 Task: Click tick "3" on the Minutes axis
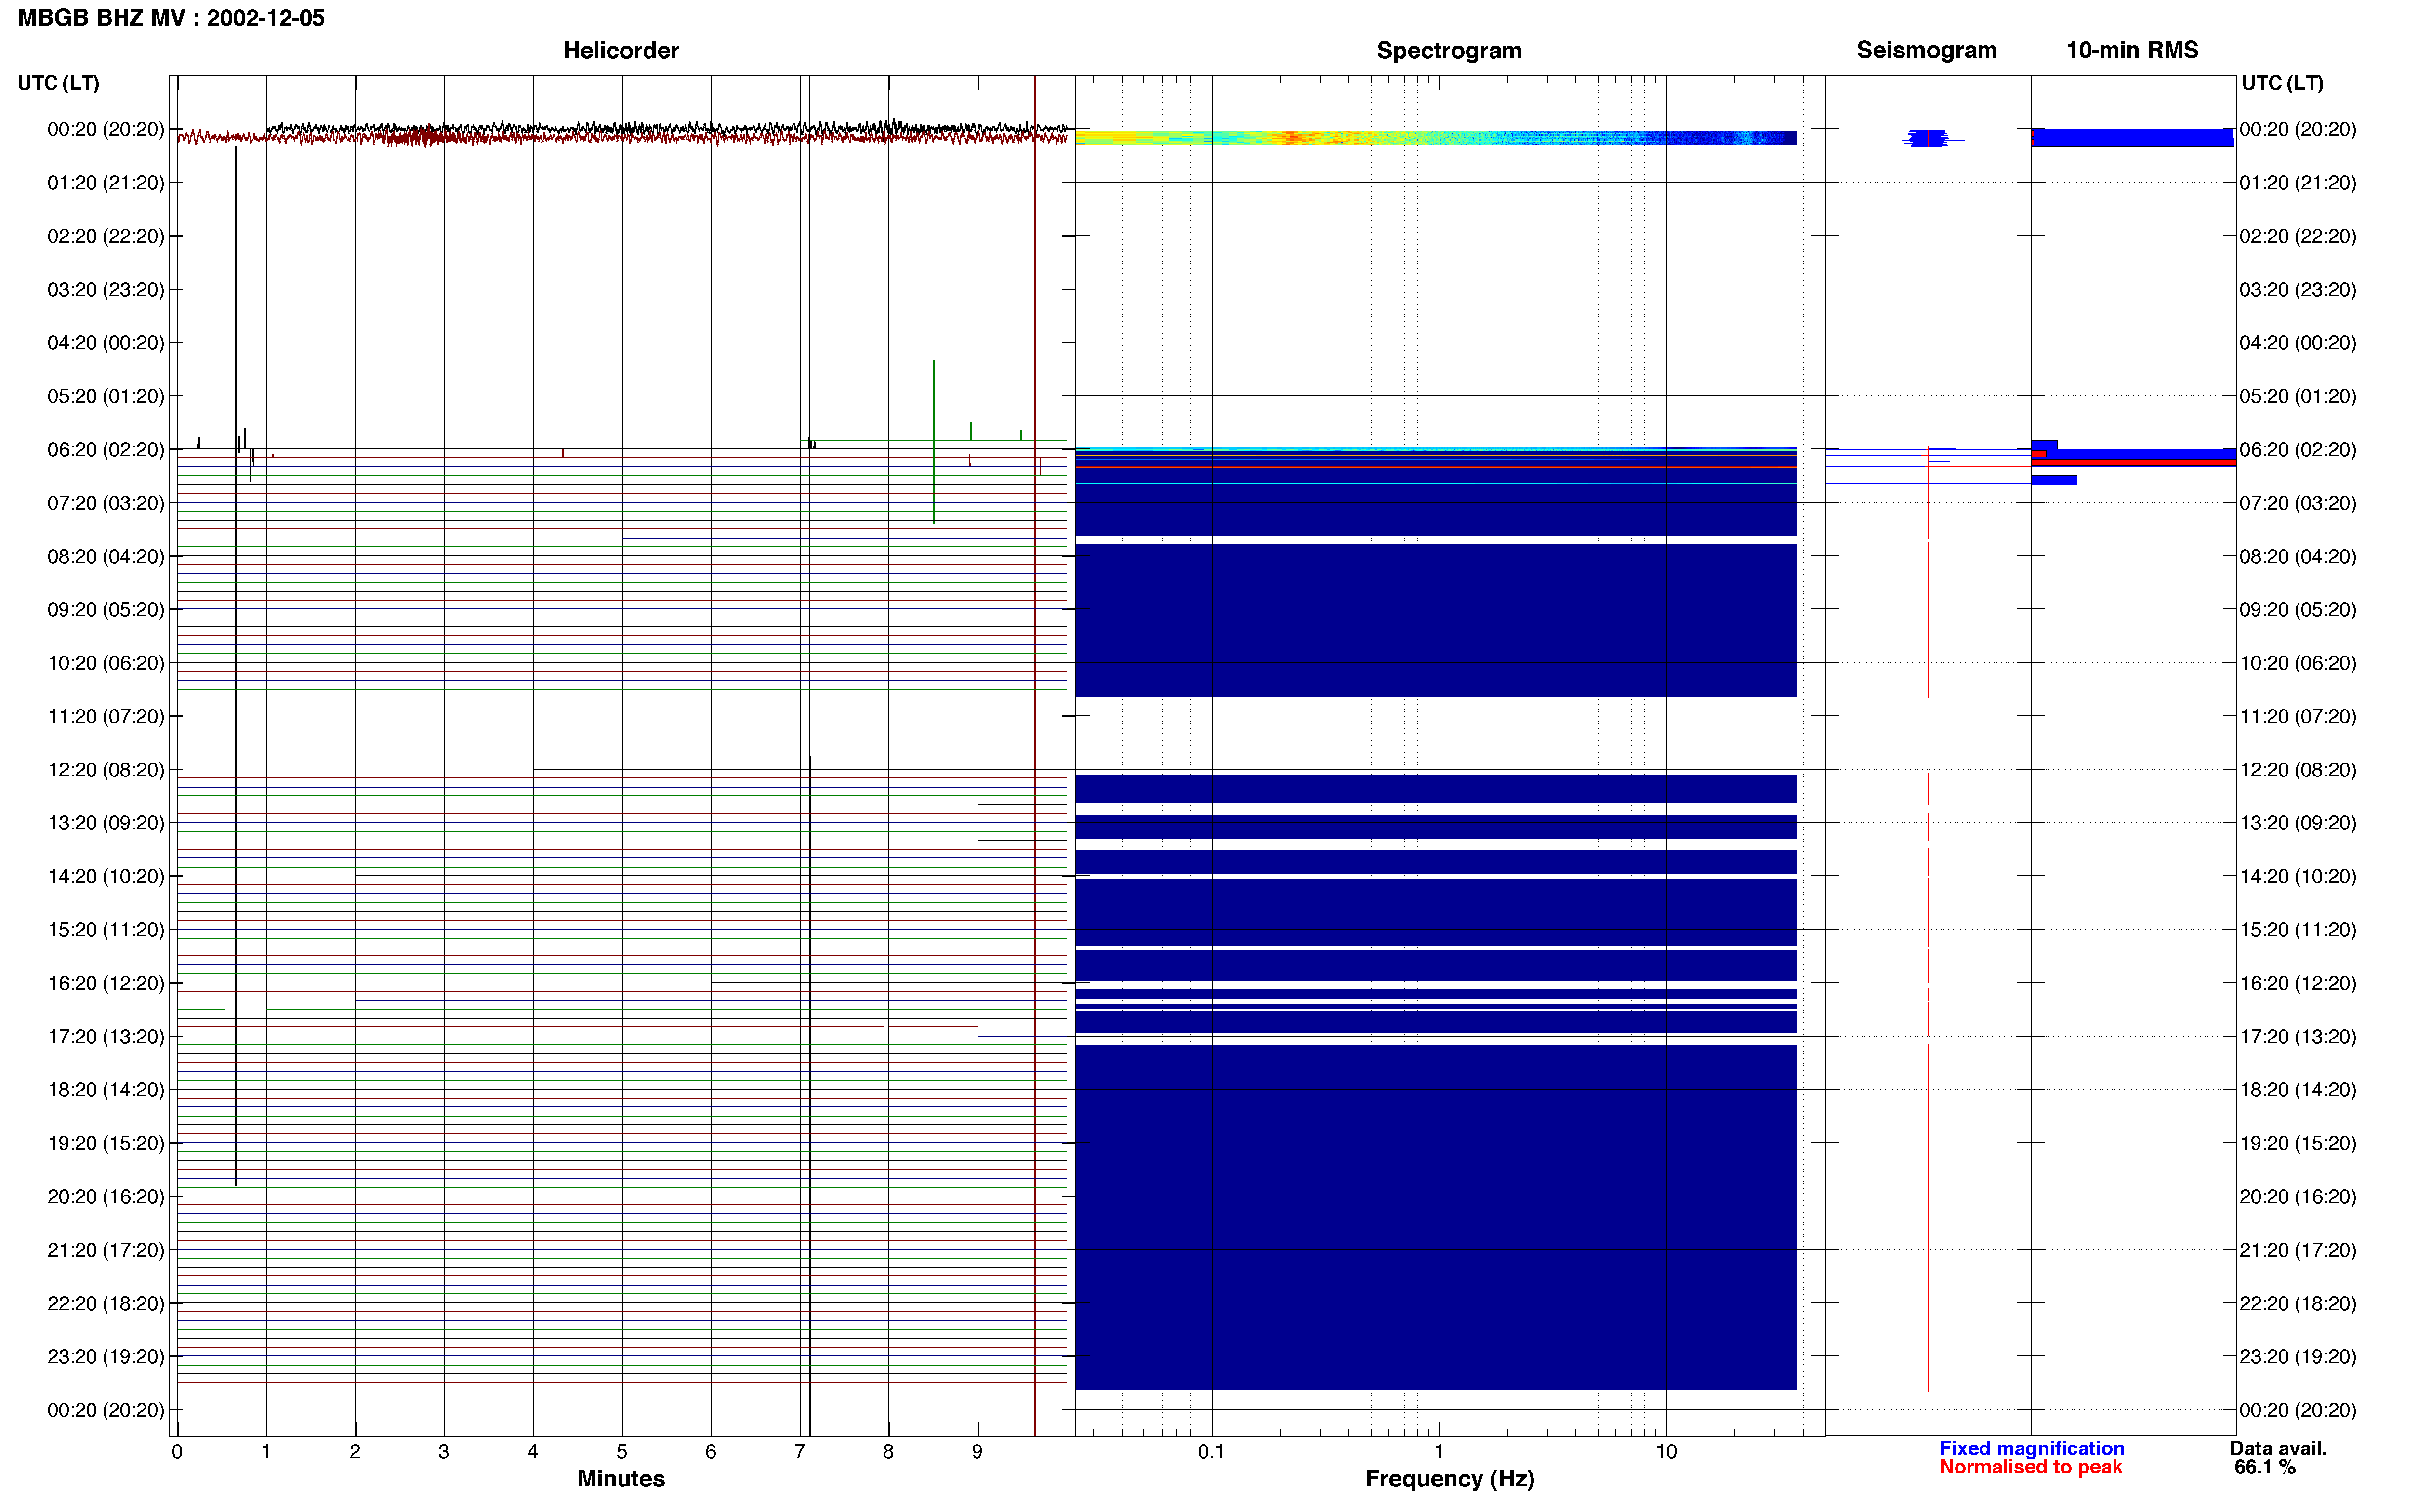444,1451
